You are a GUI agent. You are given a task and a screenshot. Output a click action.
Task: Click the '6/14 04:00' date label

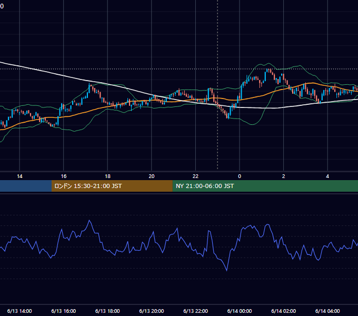327,311
